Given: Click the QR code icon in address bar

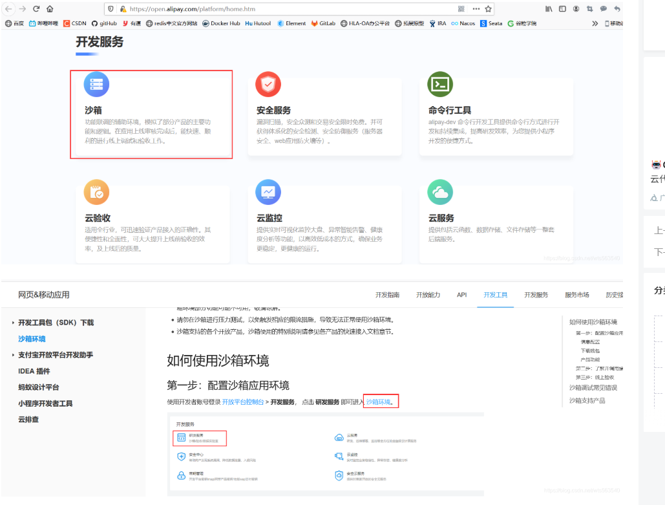Looking at the screenshot, I should [x=461, y=8].
